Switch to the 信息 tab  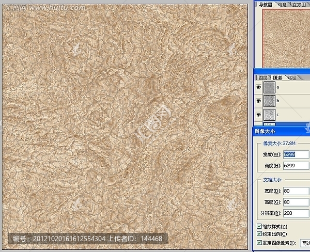pos(282,5)
